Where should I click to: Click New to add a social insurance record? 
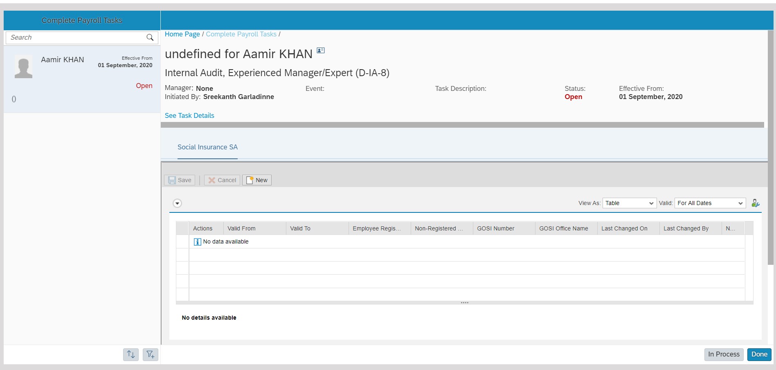pos(256,180)
